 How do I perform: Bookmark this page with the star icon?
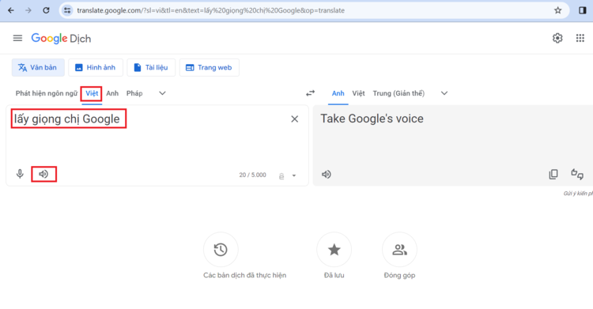pyautogui.click(x=558, y=10)
